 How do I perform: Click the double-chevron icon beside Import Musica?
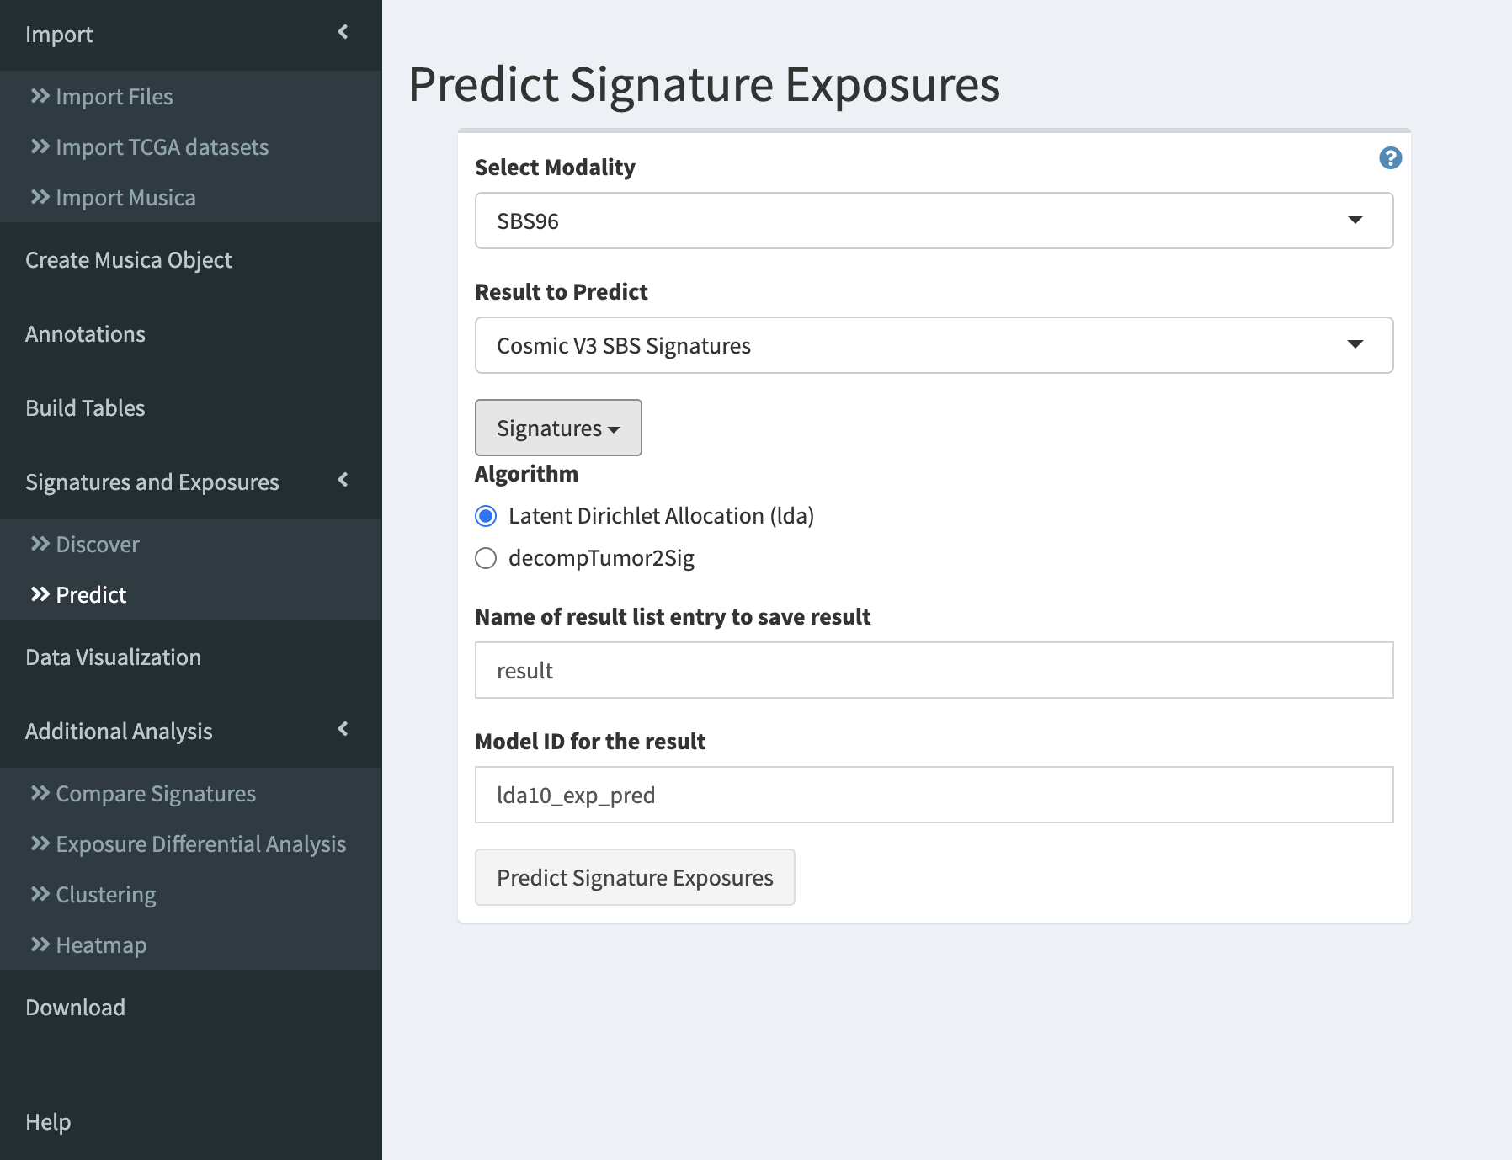tap(40, 197)
